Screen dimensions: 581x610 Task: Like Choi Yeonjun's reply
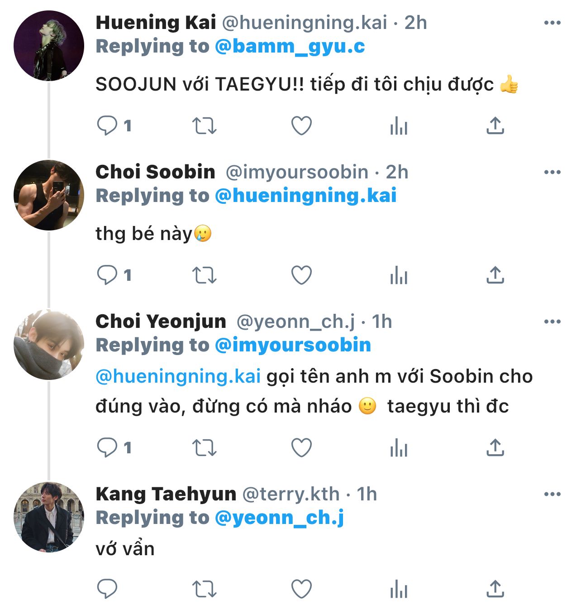[x=301, y=448]
